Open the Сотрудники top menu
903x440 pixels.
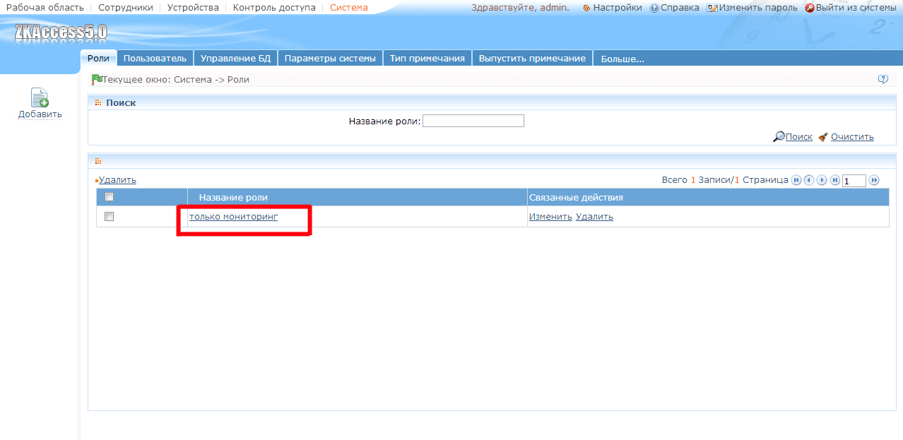[x=126, y=8]
